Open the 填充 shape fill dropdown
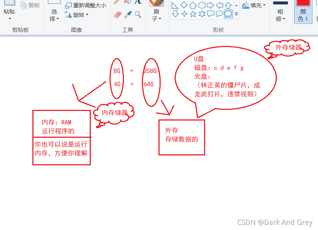 [264, 5]
